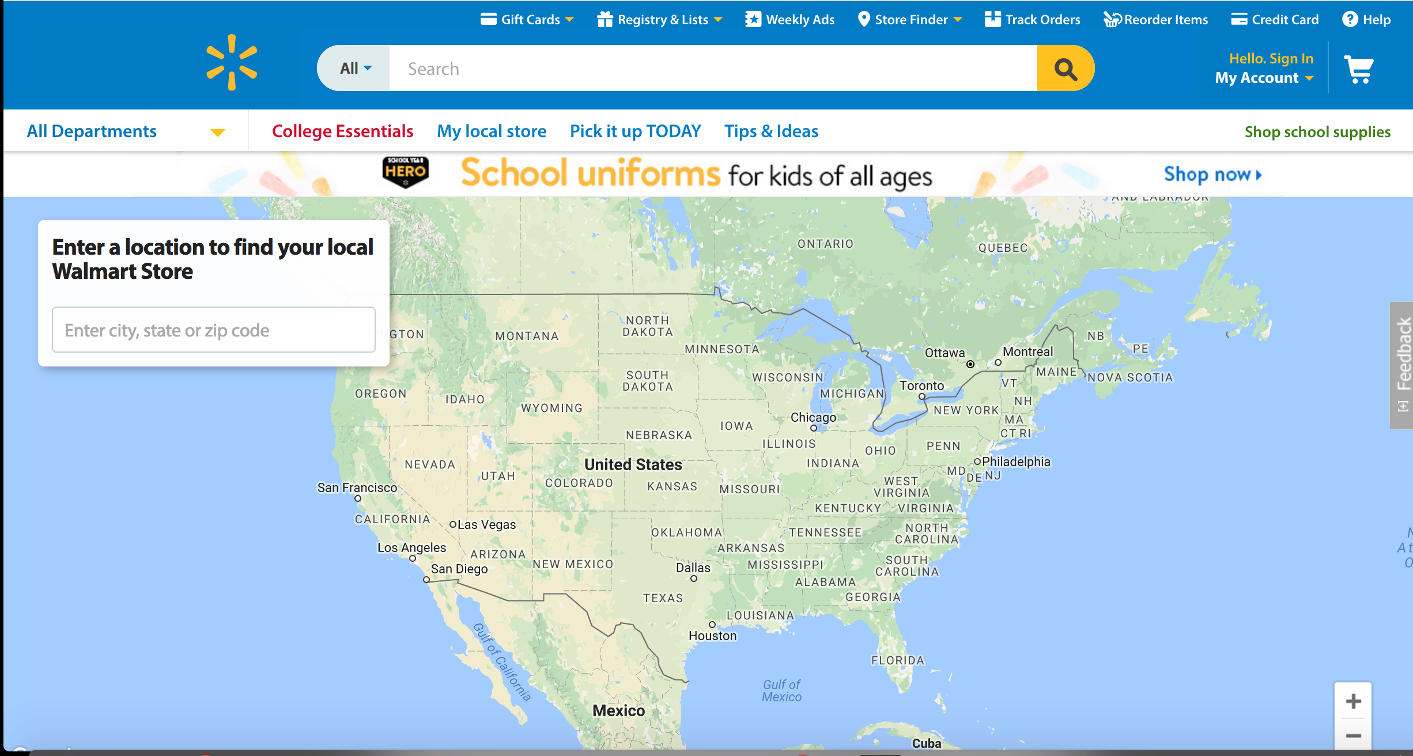Focus the main Search input field
Viewport: 1413px width, 756px height.
point(713,69)
